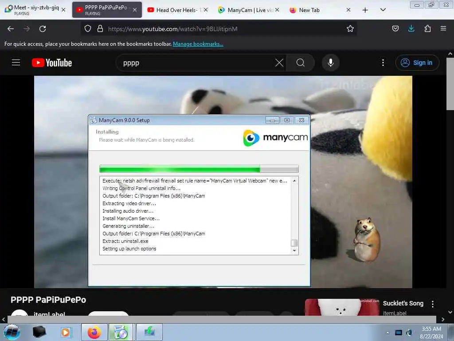Open a new browser tab with plus

coord(365,10)
